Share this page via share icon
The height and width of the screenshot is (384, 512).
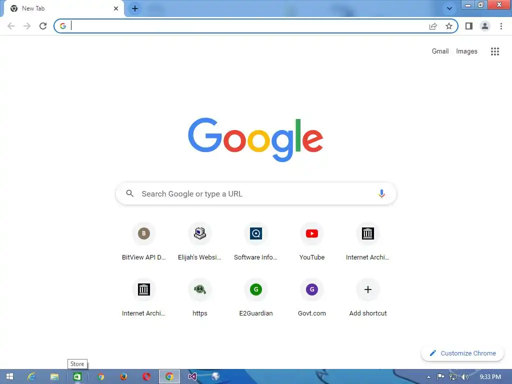(x=433, y=26)
